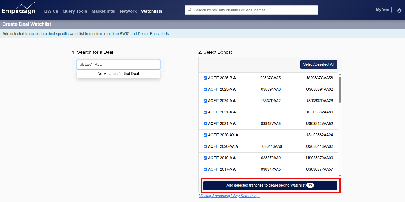
Task: Uncheck the AQFIT 2025-B A checkbox
Action: click(205, 78)
